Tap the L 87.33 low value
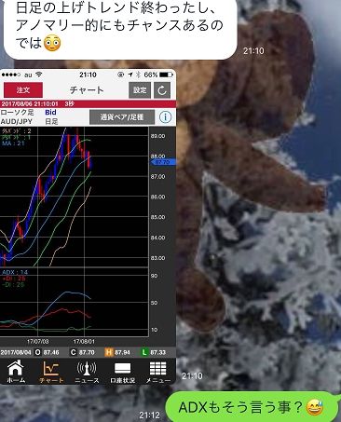 click(154, 352)
